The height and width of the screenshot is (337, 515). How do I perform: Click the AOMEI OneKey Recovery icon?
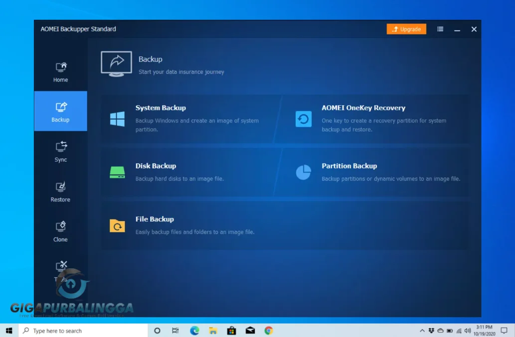point(304,118)
